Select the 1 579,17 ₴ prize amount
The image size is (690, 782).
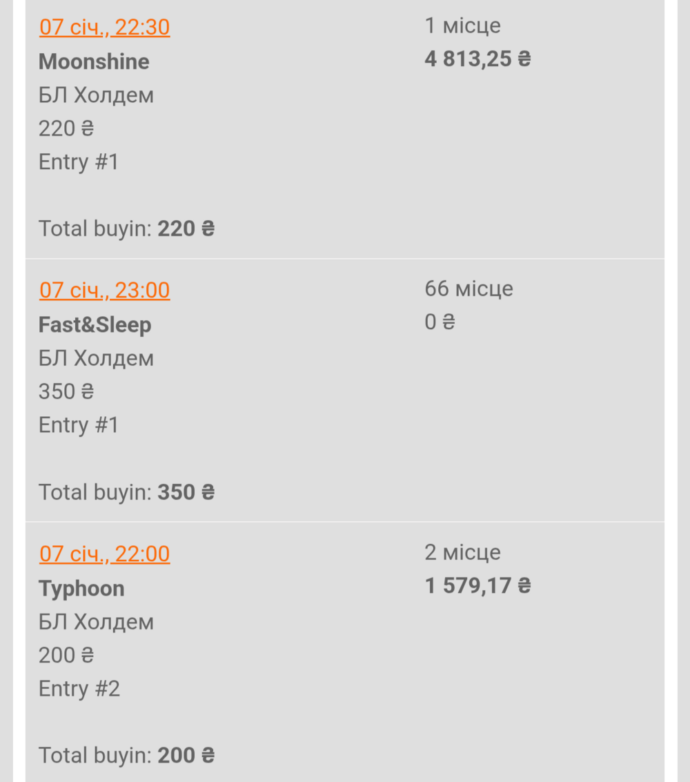tap(477, 585)
